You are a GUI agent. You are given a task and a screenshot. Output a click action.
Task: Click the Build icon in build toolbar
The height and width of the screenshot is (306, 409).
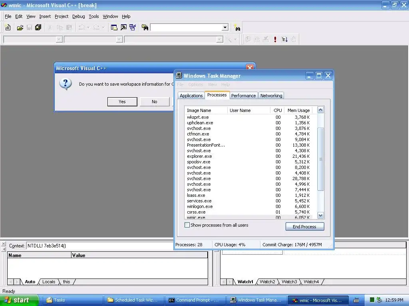(x=257, y=39)
